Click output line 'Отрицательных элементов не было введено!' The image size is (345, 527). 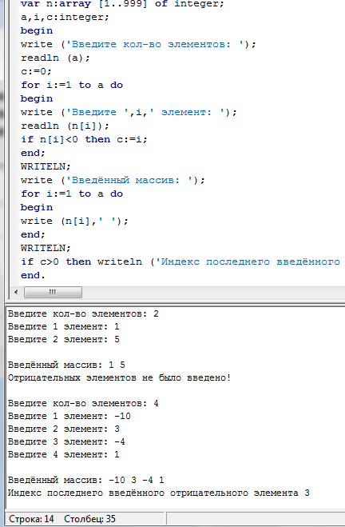pos(120,377)
